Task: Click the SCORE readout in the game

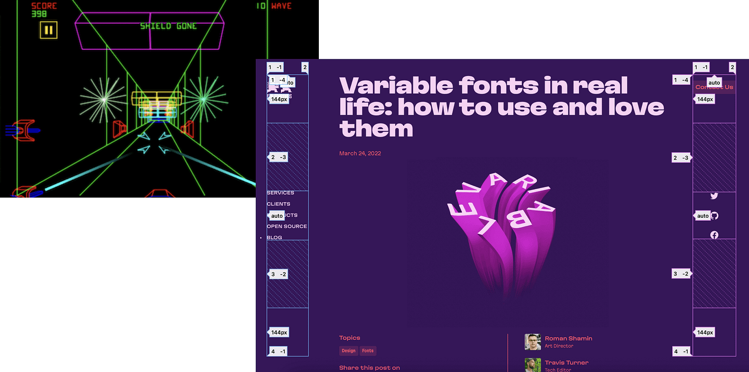Action: coord(44,10)
